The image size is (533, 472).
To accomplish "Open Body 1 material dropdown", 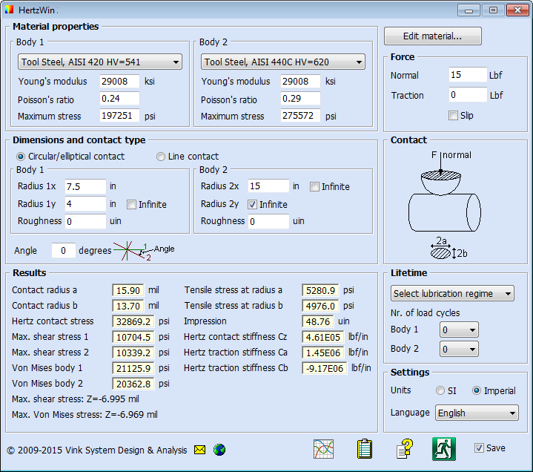I will (x=99, y=62).
